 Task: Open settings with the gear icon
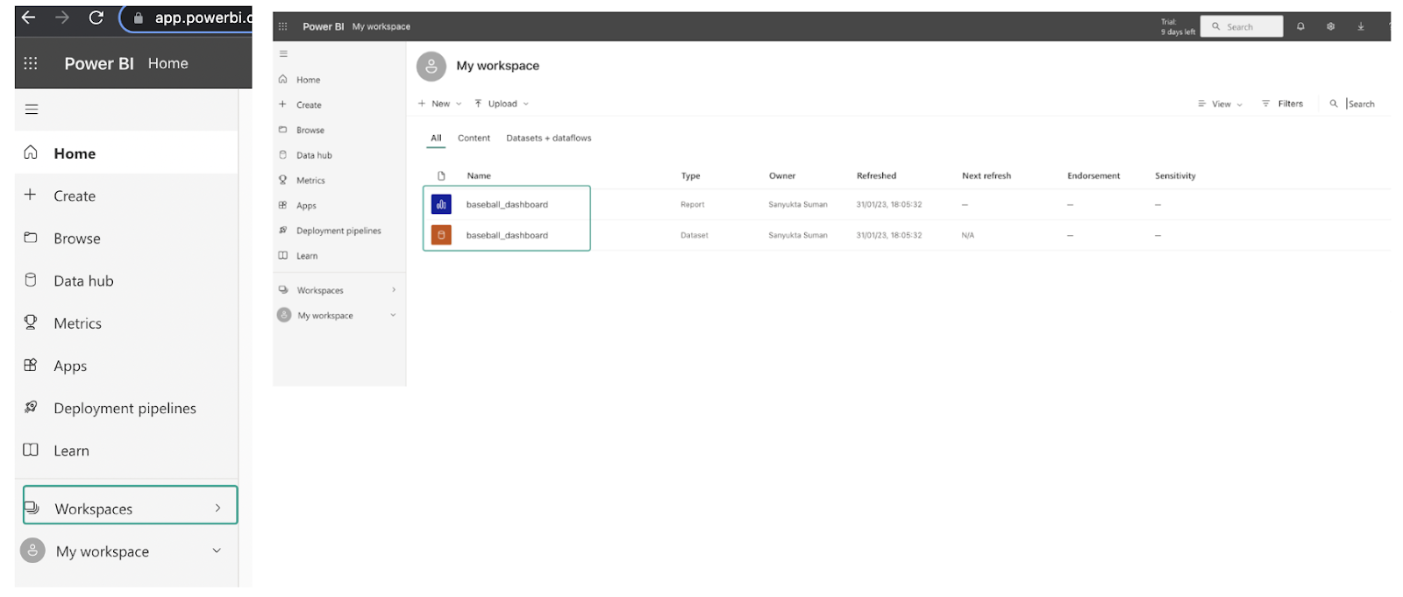pos(1330,26)
